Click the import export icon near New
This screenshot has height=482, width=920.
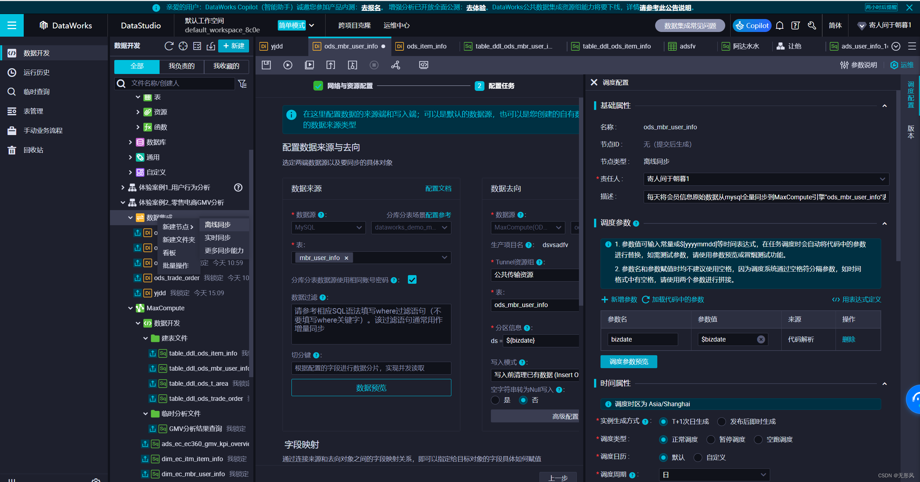[211, 46]
